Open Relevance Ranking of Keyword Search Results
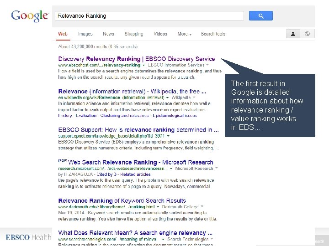 [122, 200]
